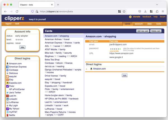The width and height of the screenshot is (168, 120).
Task: Open the help link
Action: tap(155, 17)
